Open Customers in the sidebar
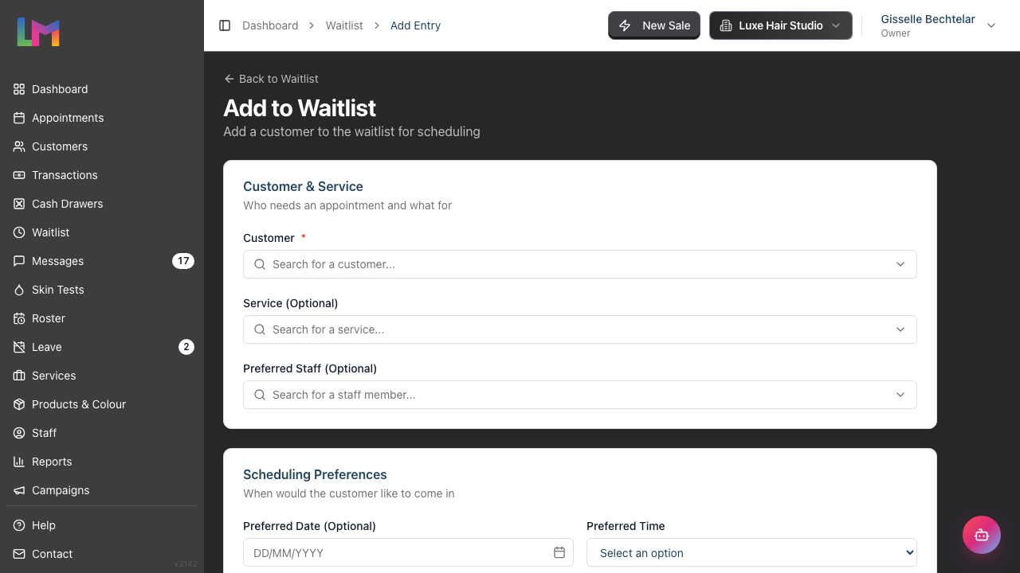This screenshot has width=1020, height=573. coord(102,146)
